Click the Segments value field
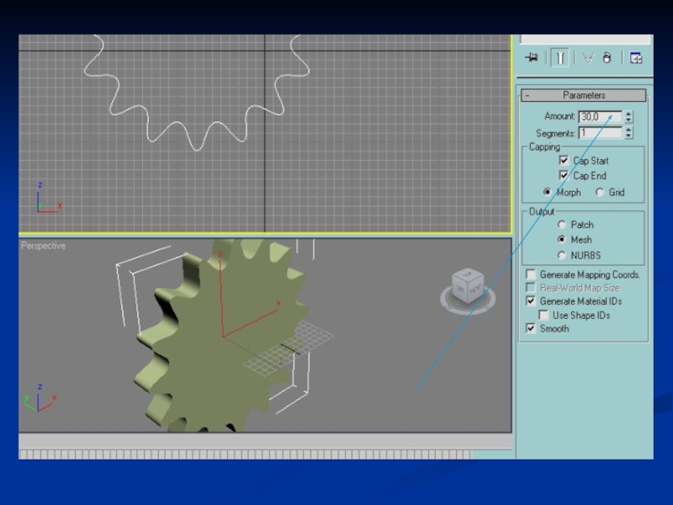The width and height of the screenshot is (673, 505). click(600, 133)
